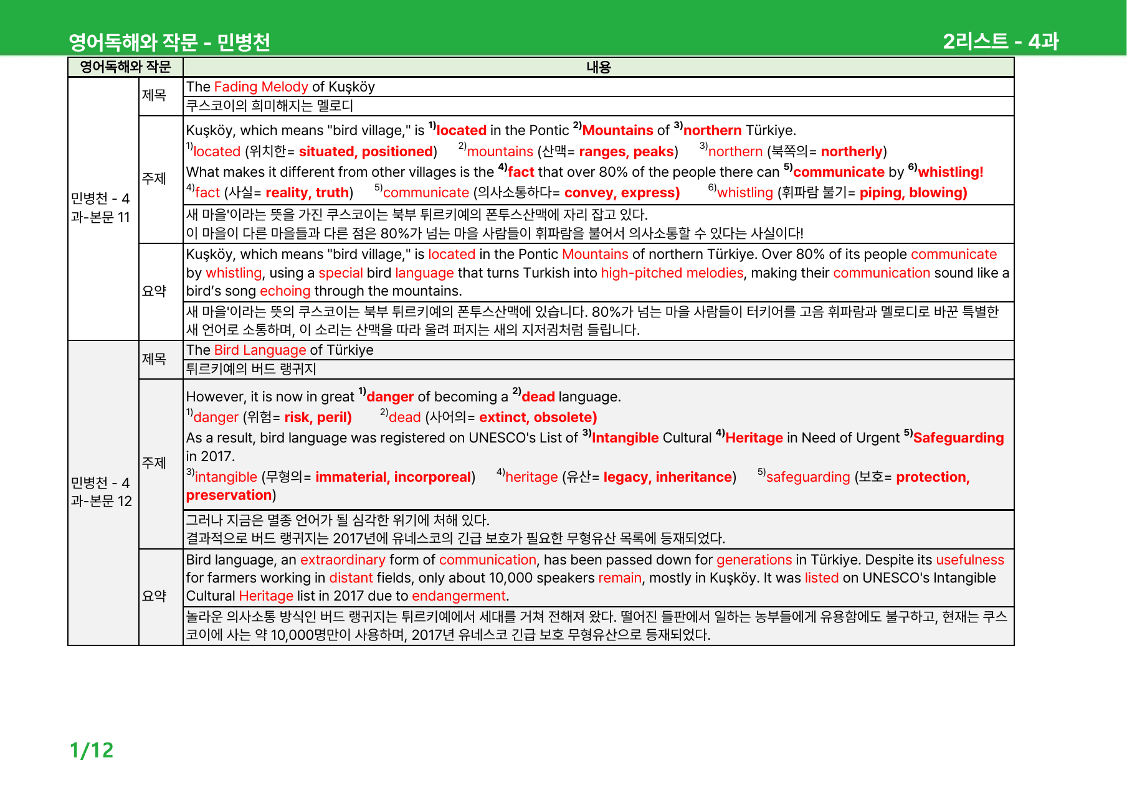The width and height of the screenshot is (1127, 796).
Task: Click the header title 영어독해와 작문 - 민병천
Action: [x=169, y=42]
